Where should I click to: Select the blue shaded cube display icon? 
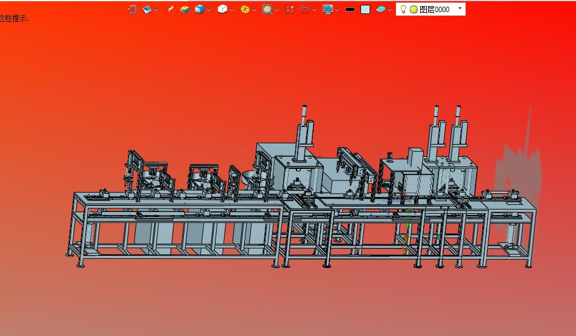[200, 9]
